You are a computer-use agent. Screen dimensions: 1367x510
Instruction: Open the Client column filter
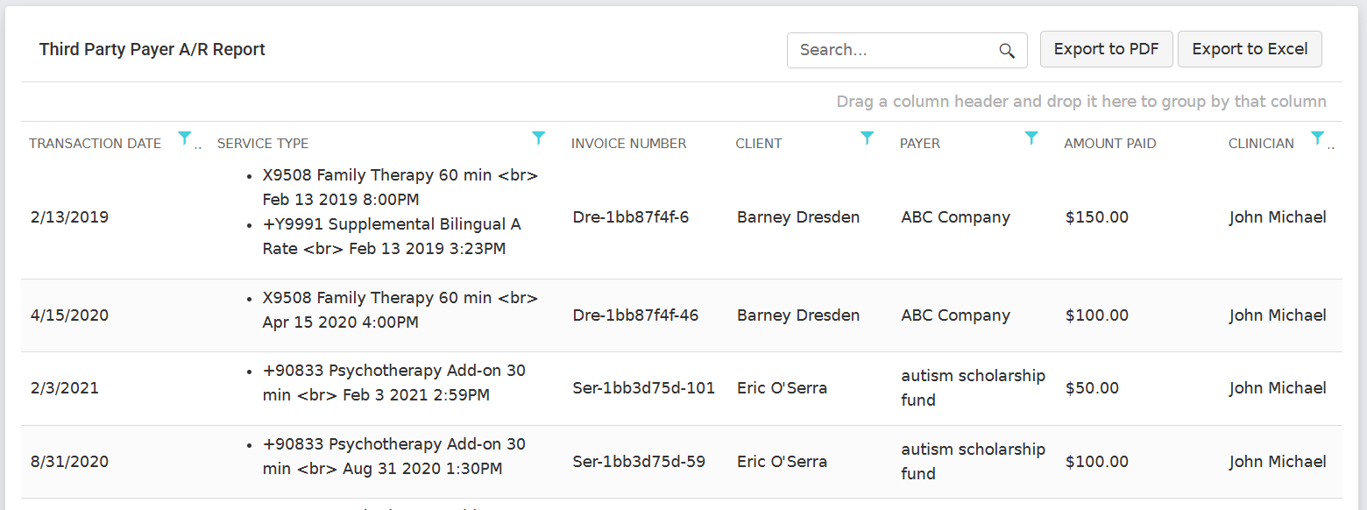[x=867, y=138]
